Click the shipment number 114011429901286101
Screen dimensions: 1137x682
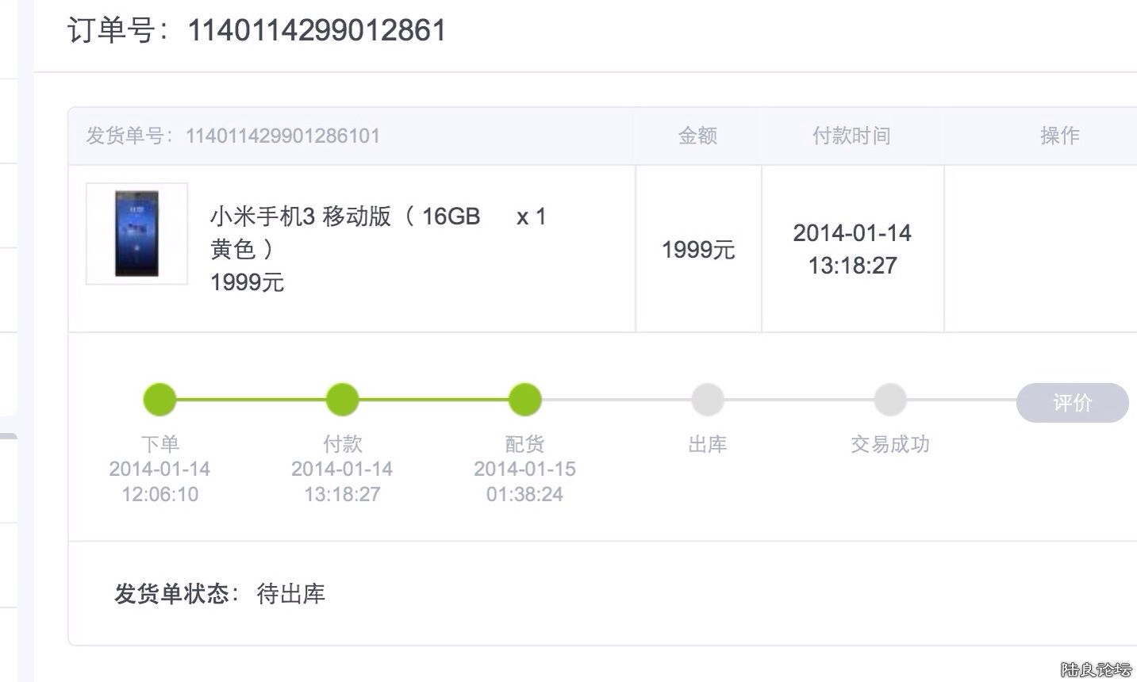[x=282, y=136]
